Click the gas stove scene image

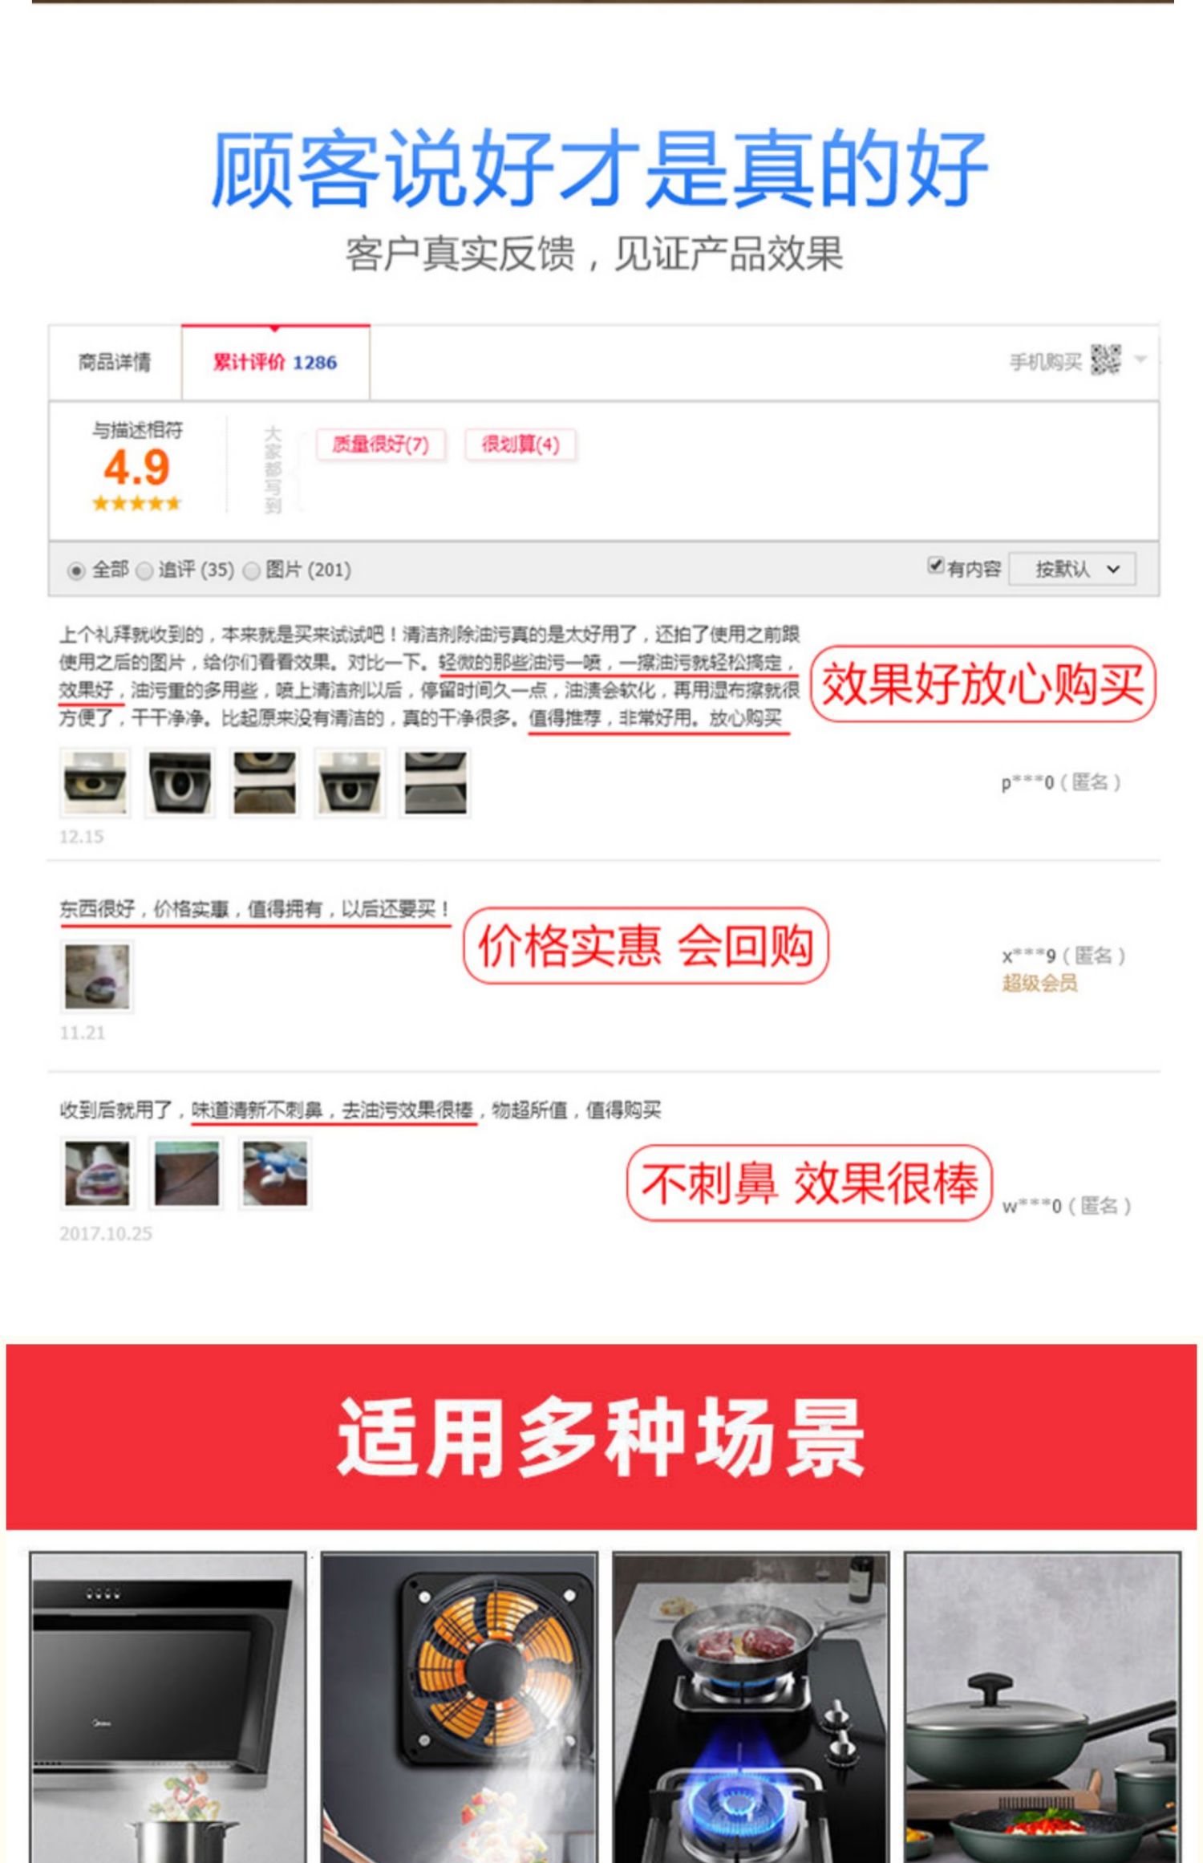point(751,1707)
